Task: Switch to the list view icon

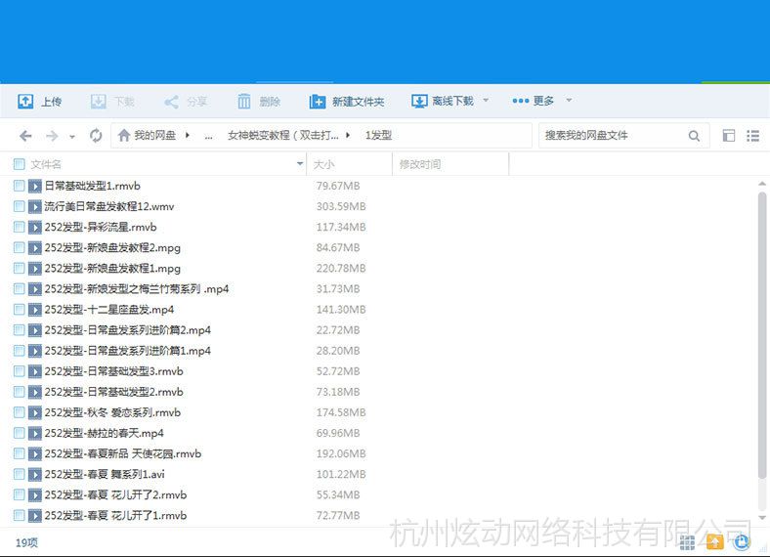Action: click(752, 136)
